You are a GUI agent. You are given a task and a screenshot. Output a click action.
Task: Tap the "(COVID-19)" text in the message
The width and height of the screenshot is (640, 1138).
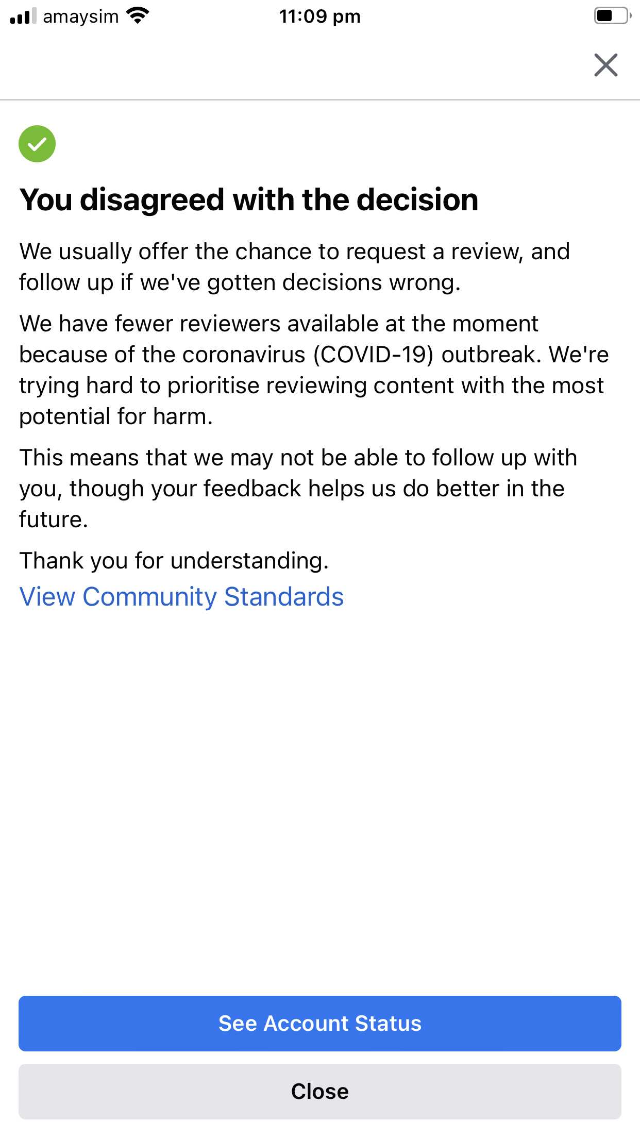(x=373, y=355)
